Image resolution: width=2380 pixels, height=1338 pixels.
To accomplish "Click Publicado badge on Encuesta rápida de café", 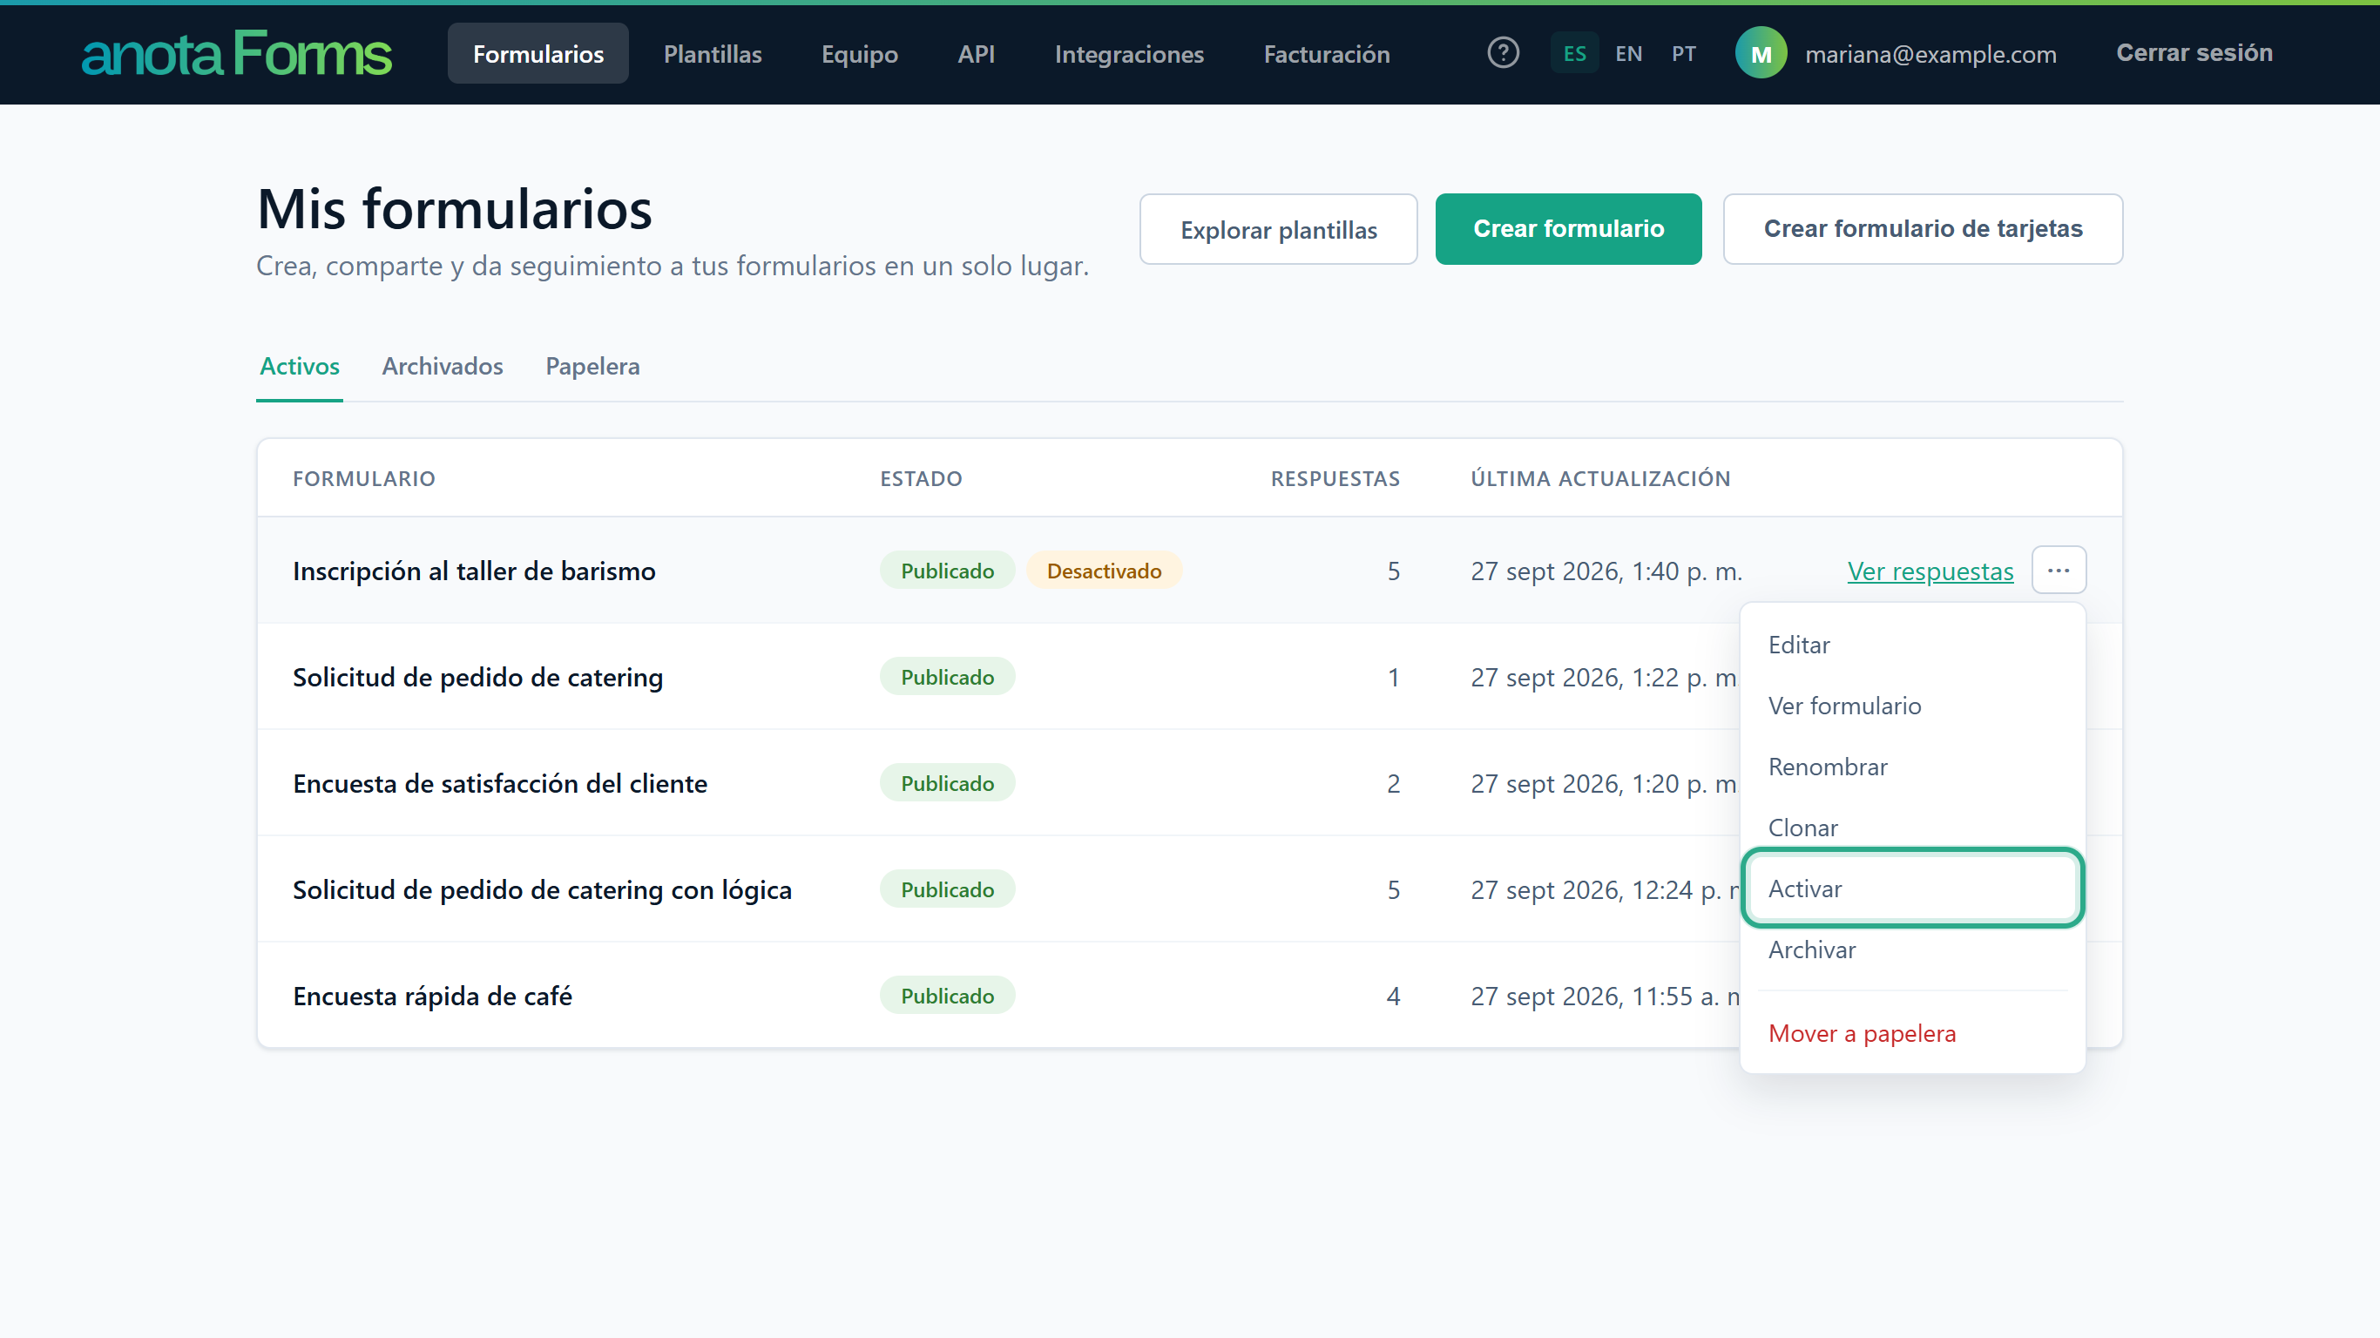I will (947, 997).
